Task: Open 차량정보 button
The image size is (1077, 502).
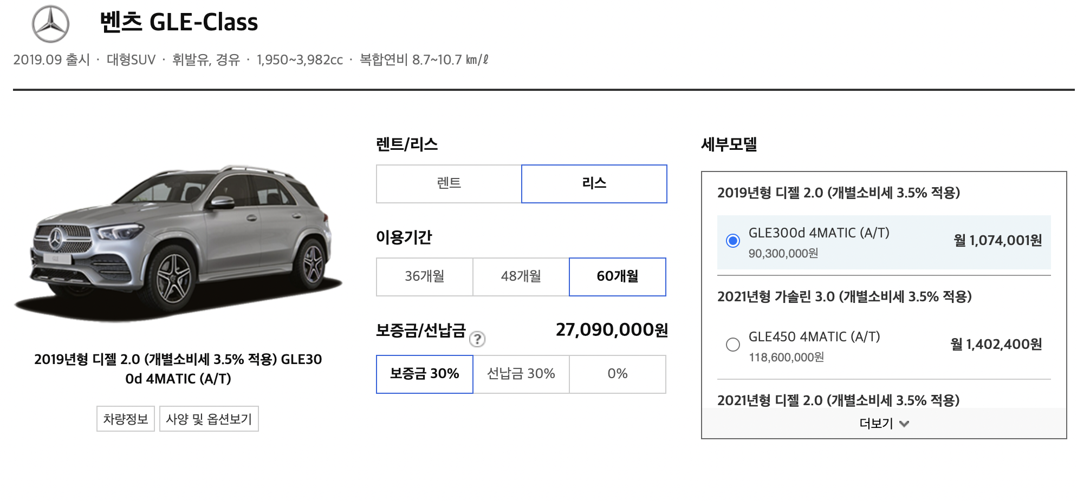Action: tap(126, 419)
